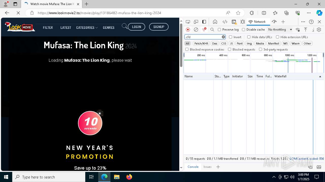
Task: Filter by Fetch/XHR requests
Action: (201, 43)
